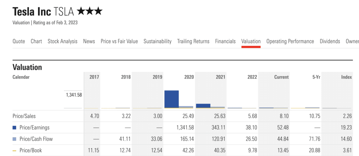Click the 14.60 index Price/Cash Flow value

(x=346, y=139)
